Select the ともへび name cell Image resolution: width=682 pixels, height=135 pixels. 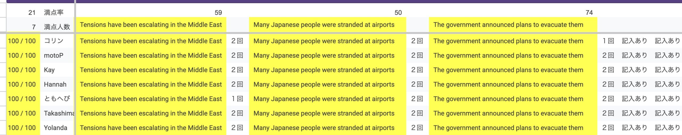pos(57,99)
